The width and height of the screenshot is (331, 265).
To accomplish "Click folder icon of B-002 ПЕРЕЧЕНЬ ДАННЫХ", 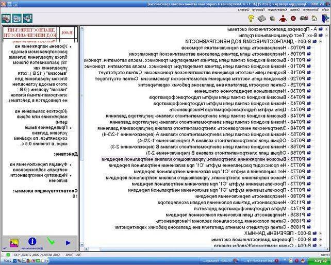I will (x=315, y=234).
